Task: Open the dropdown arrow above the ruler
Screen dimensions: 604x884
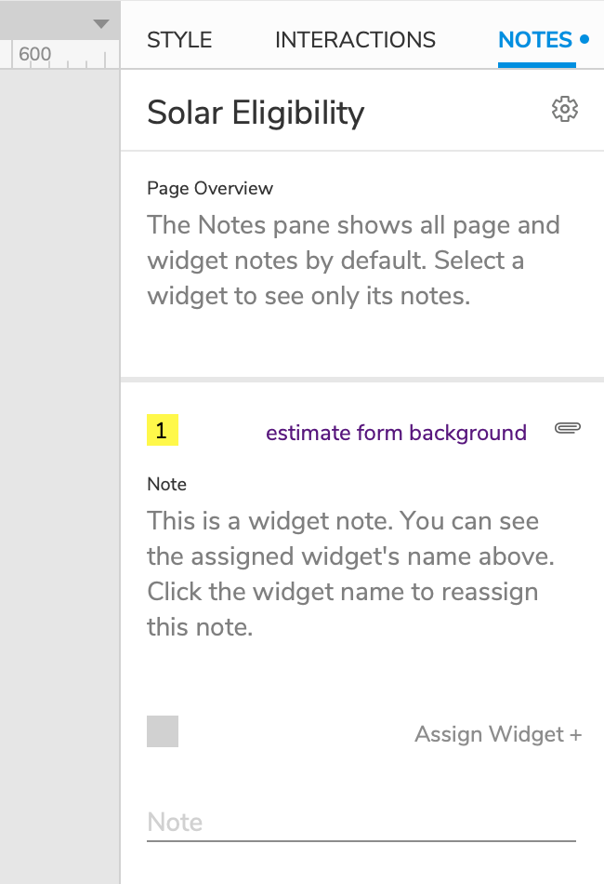Action: tap(100, 24)
